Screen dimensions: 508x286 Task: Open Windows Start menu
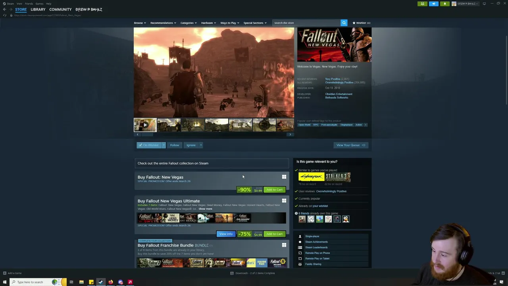point(5,282)
